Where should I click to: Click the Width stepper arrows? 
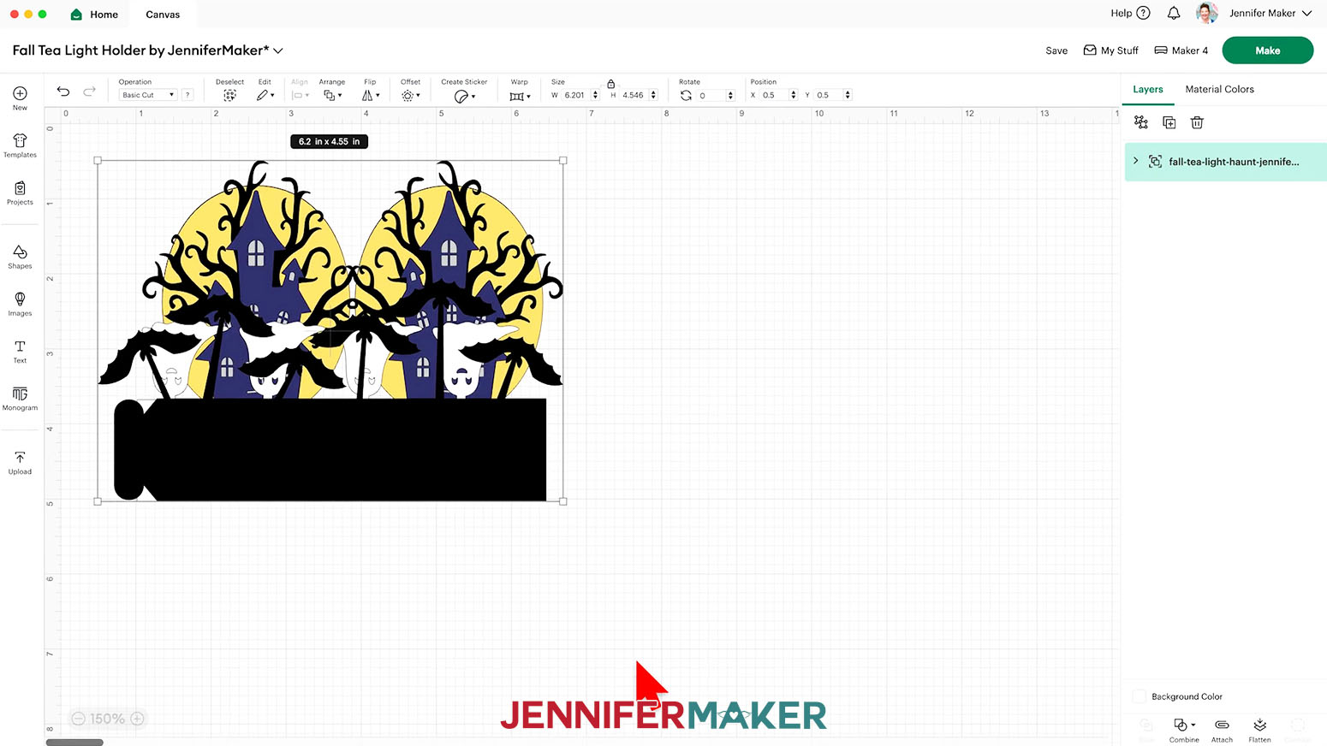(595, 95)
